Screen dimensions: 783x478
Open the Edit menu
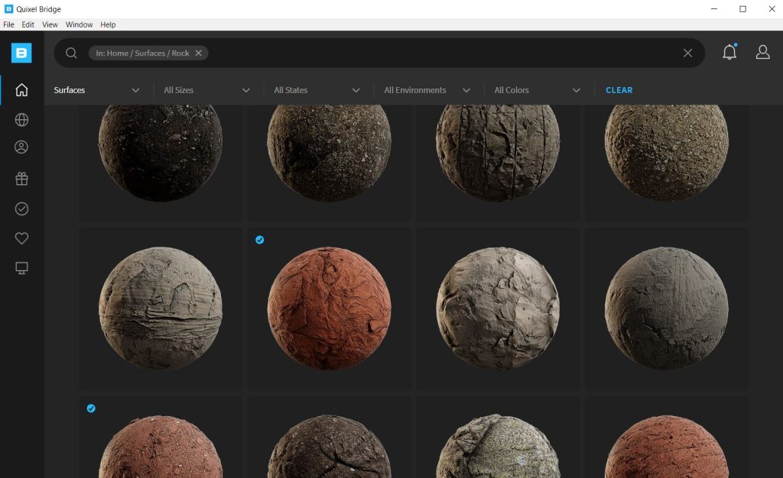coord(28,24)
